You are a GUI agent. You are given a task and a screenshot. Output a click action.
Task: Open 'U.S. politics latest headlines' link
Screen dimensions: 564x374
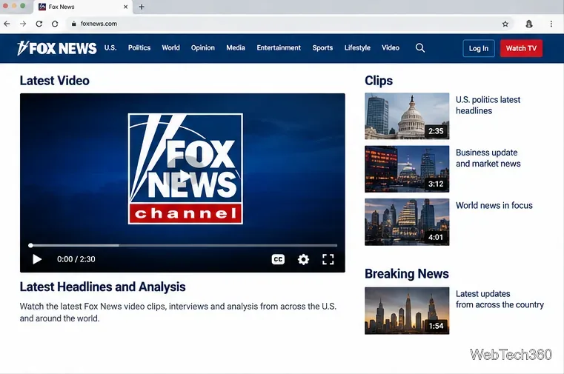(x=488, y=105)
